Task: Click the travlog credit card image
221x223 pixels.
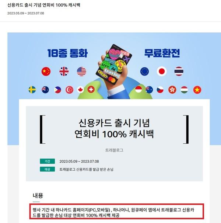Action: [x=114, y=65]
